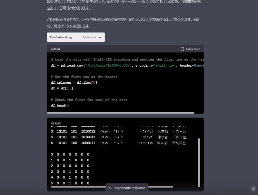
Task: Click the Finished working status label
Action: (x=61, y=37)
